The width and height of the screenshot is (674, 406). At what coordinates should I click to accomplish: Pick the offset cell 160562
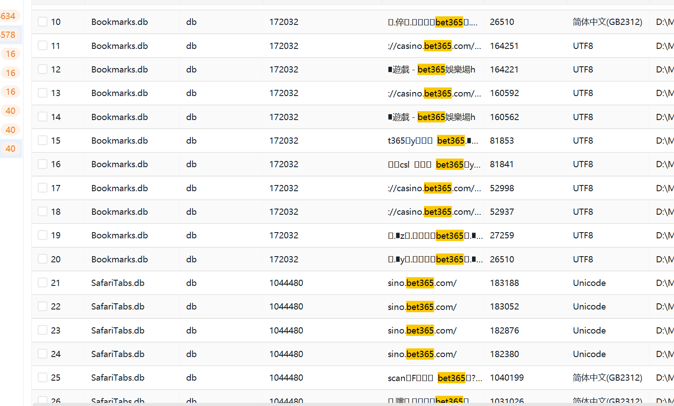pyautogui.click(x=504, y=117)
